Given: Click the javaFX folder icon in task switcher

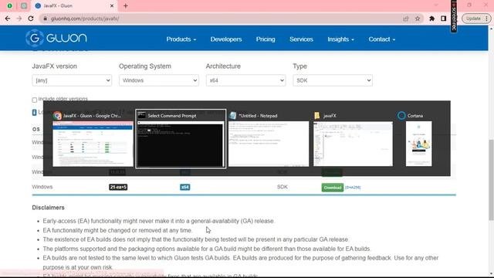Looking at the screenshot, I should tap(317, 116).
